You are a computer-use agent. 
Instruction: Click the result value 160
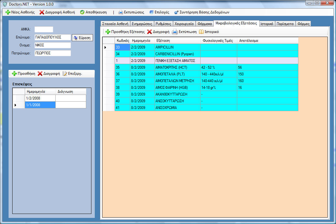click(268, 81)
